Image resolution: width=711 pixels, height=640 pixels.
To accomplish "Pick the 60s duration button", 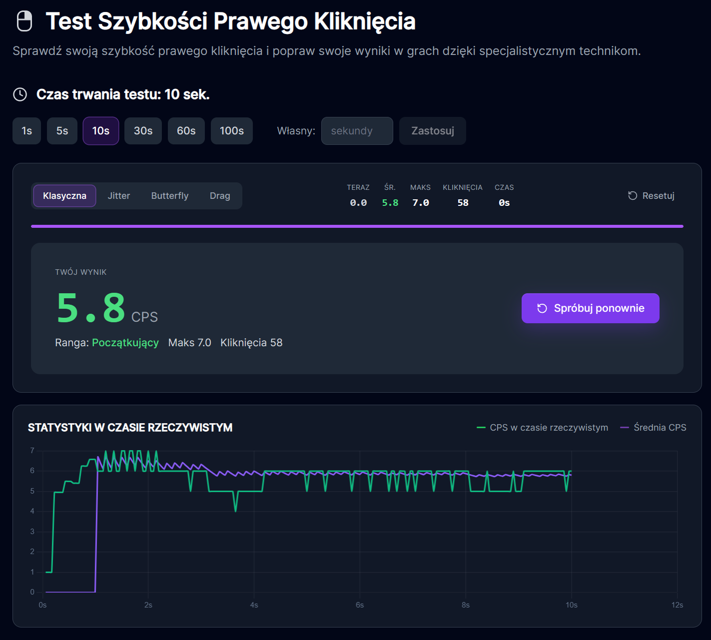I will click(186, 131).
